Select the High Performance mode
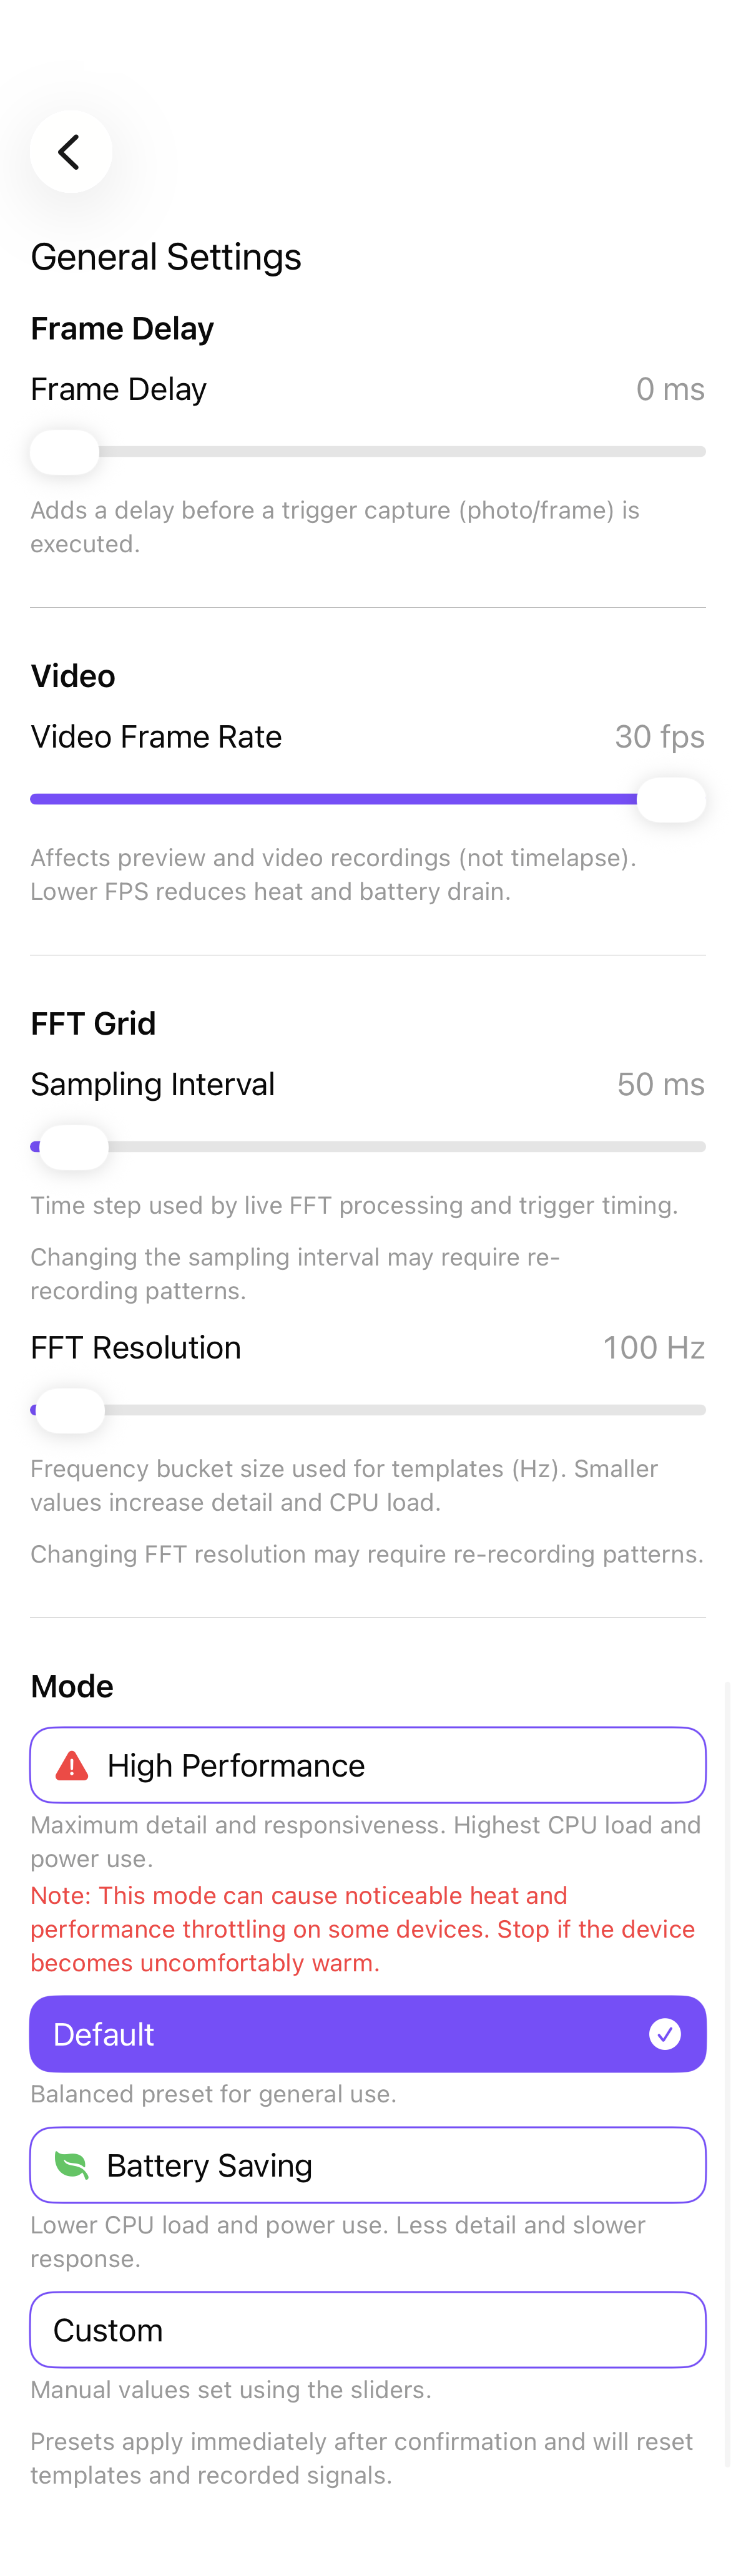The height and width of the screenshot is (2576, 736). pyautogui.click(x=368, y=1764)
